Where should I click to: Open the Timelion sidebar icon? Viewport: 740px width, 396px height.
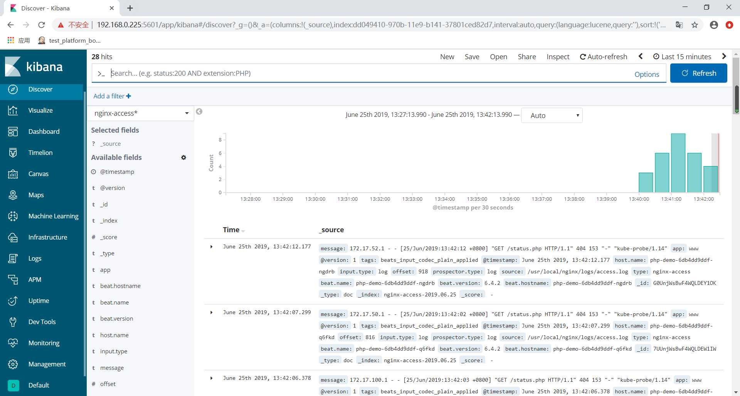tap(13, 153)
